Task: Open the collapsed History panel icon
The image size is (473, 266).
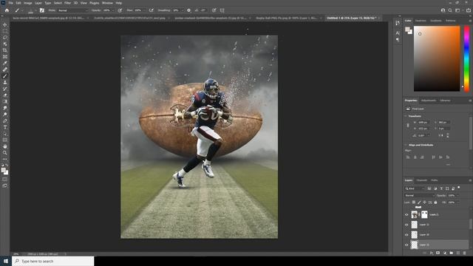Action: 398,23
